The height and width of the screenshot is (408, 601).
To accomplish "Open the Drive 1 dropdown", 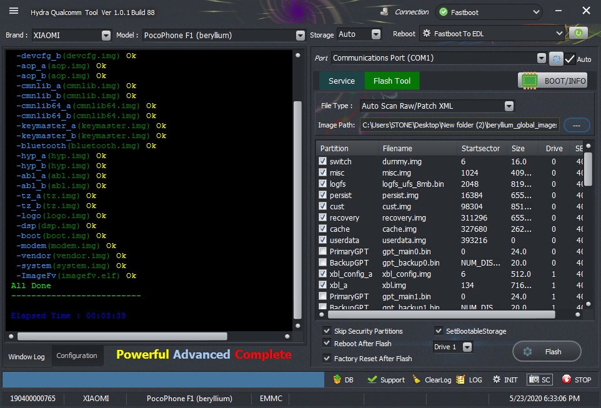I will pyautogui.click(x=467, y=347).
